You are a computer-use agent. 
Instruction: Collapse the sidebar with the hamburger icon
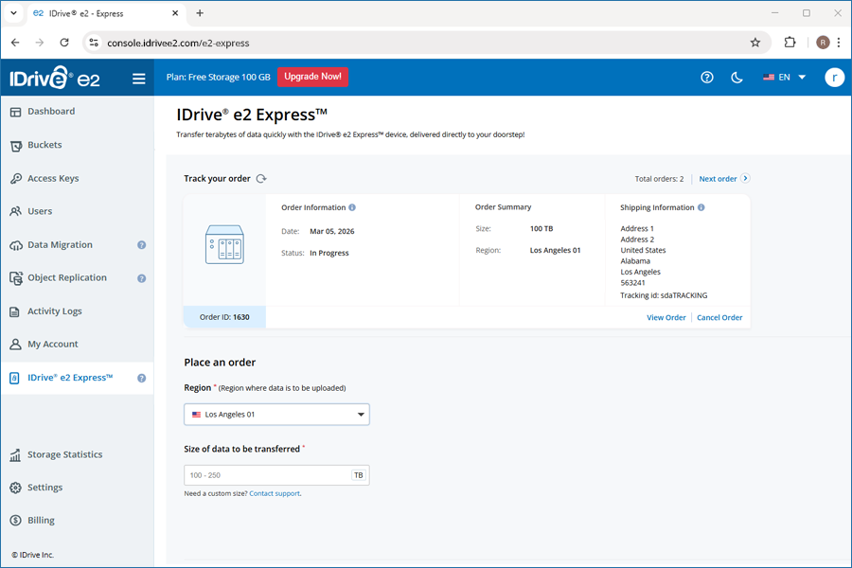pyautogui.click(x=138, y=79)
